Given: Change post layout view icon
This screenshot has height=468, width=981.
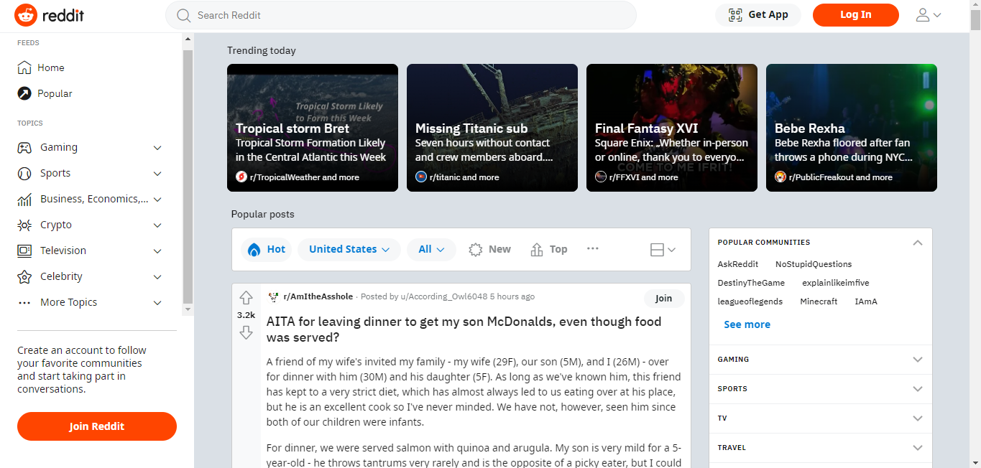Looking at the screenshot, I should (662, 250).
